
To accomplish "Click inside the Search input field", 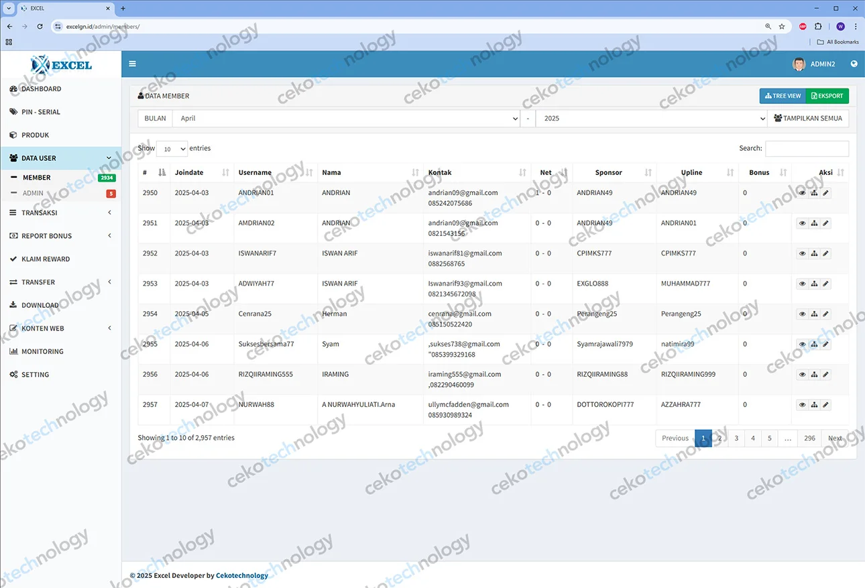I will (x=807, y=148).
